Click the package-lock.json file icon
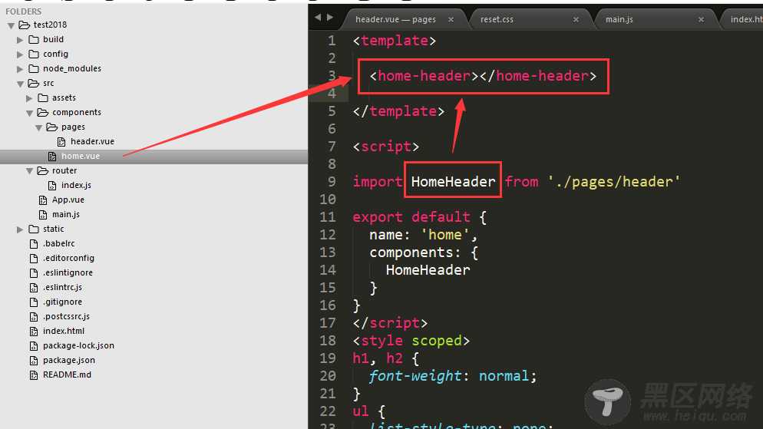The image size is (763, 429). click(34, 346)
